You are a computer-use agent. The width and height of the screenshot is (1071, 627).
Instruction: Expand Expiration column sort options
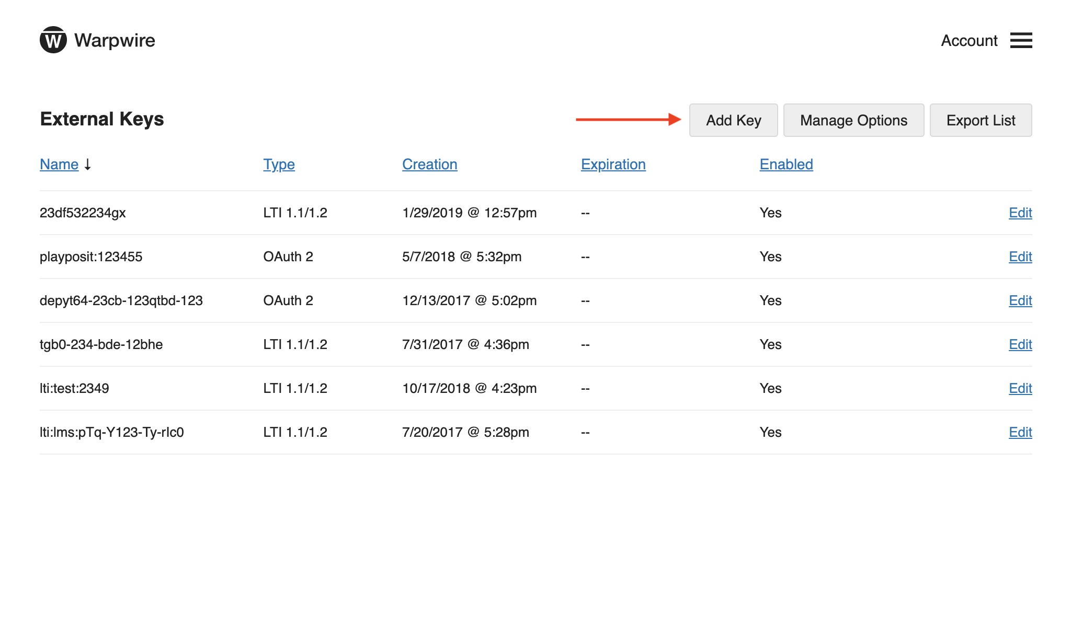[613, 164]
